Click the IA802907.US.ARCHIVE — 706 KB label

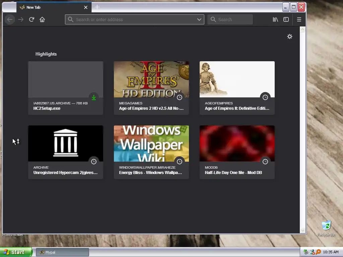tap(61, 103)
